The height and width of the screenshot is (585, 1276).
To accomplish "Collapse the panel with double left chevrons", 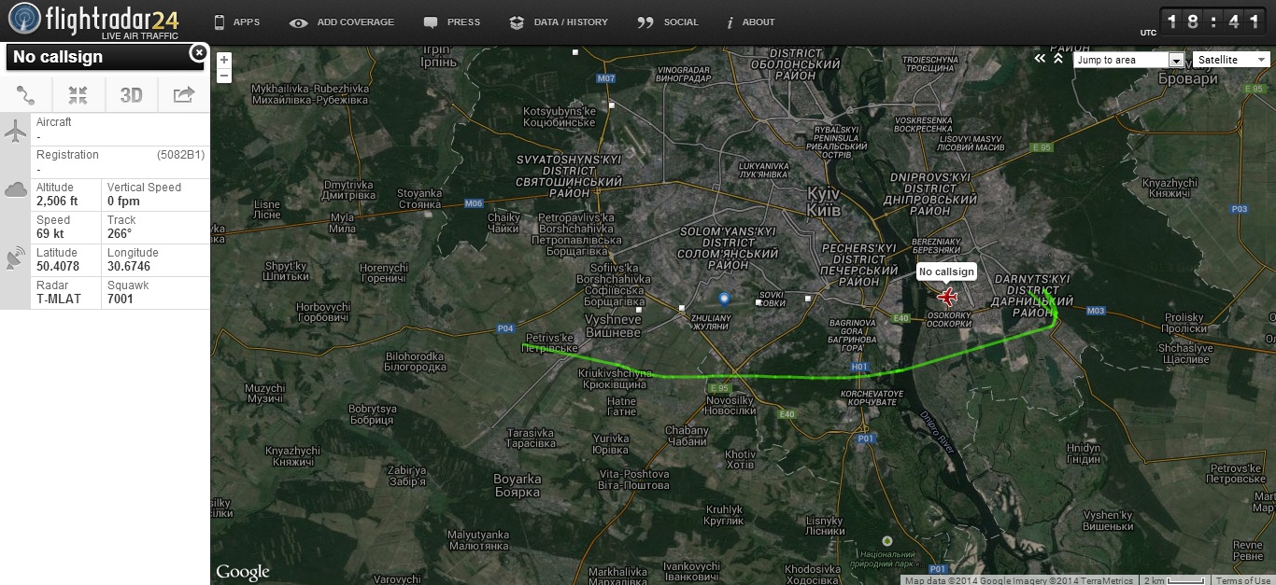I will point(1040,59).
